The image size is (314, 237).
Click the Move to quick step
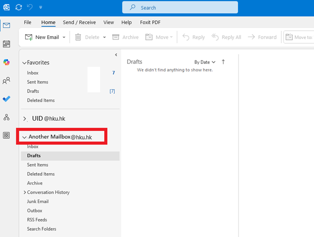tap(299, 37)
